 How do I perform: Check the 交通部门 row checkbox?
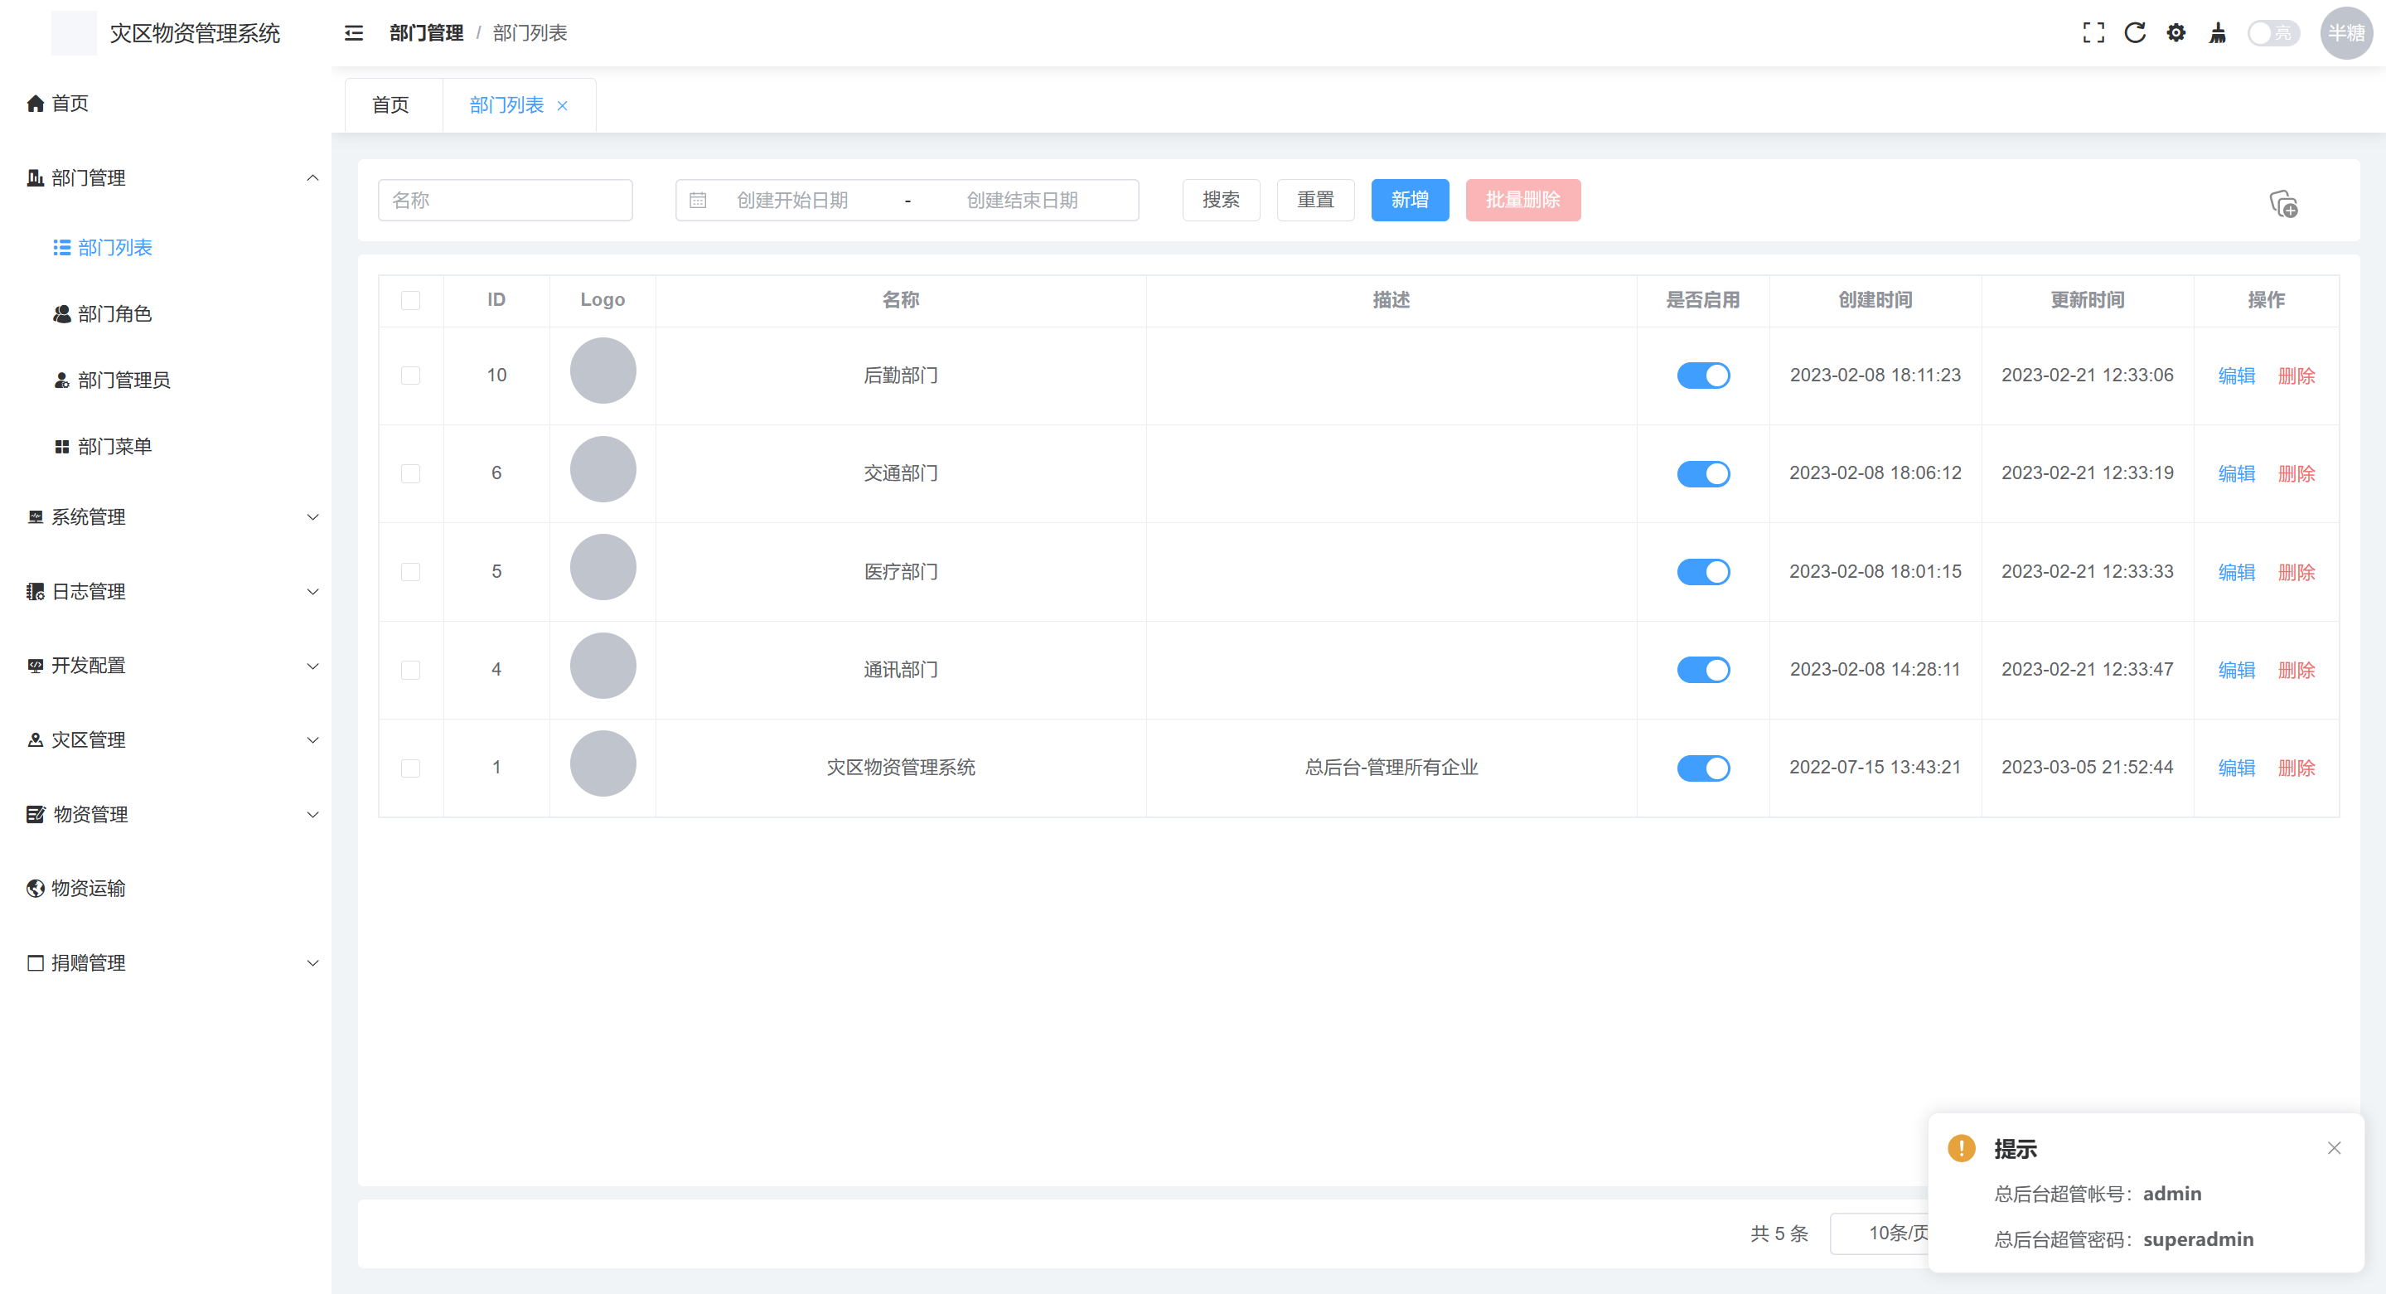[x=410, y=473]
